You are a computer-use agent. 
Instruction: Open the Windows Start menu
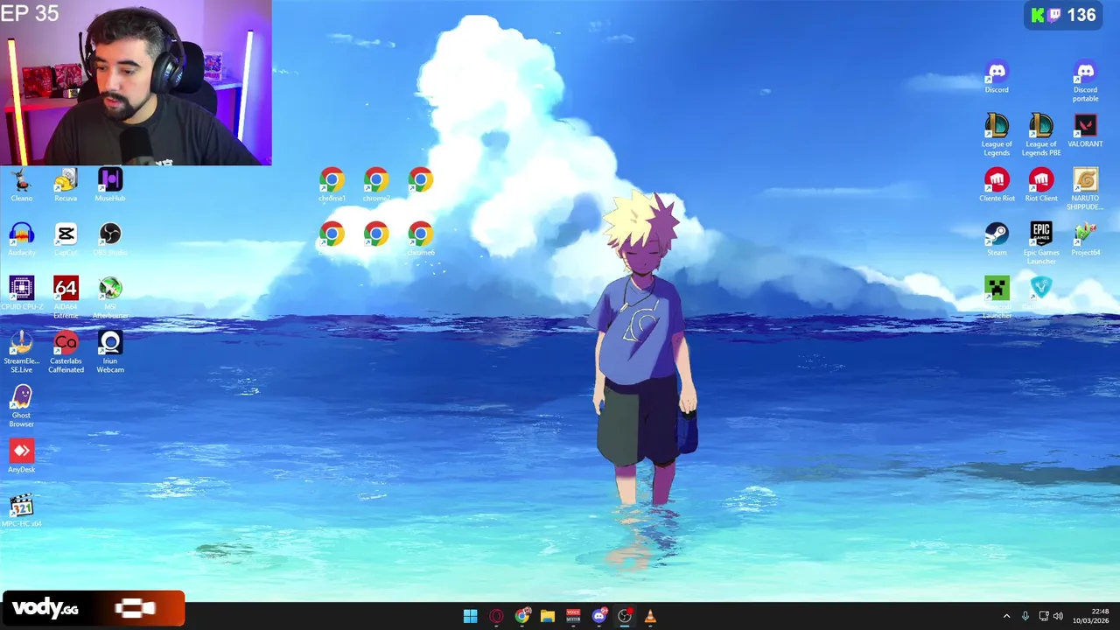pyautogui.click(x=470, y=616)
